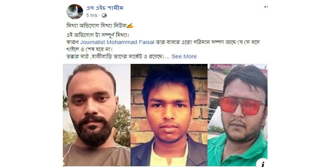Open the photo of man in green shirt
The width and height of the screenshot is (335, 167).
pos(237,115)
